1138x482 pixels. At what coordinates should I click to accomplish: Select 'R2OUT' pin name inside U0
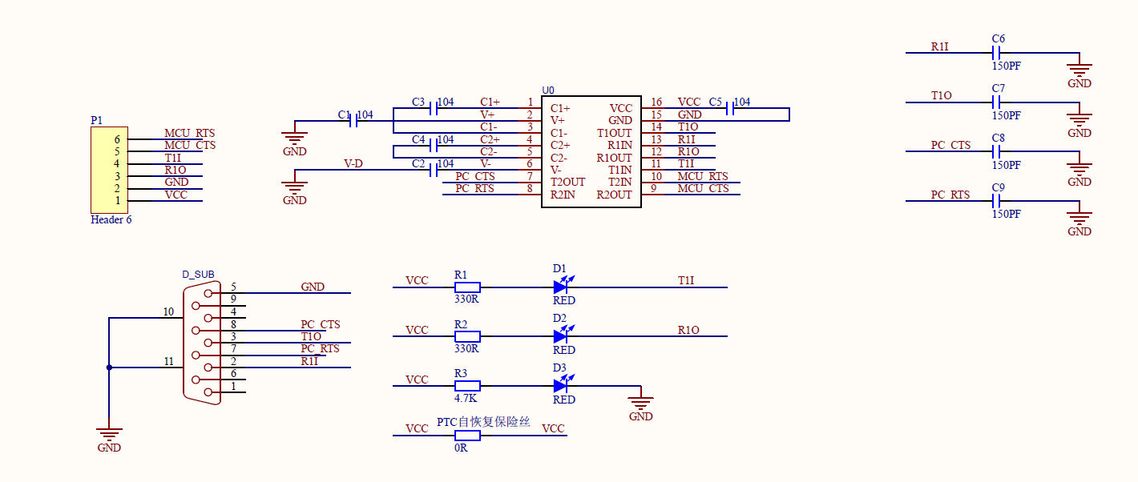pos(615,195)
